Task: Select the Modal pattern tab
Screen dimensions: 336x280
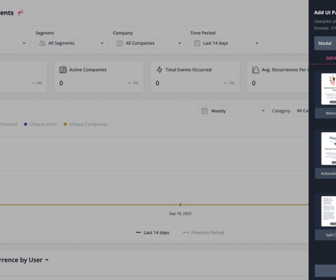Action: 325,43
